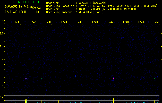162x103 pixels.
Task: Click the antenna A504HB(yagi 4el) text
Action: (91, 12)
